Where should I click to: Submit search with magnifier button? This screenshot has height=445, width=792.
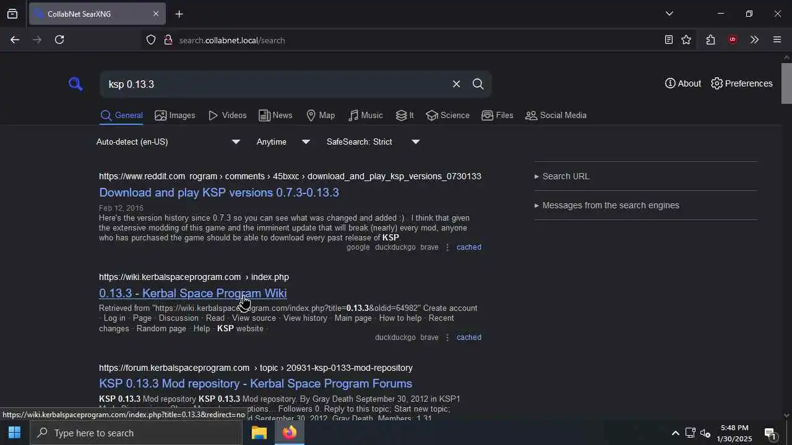478,84
